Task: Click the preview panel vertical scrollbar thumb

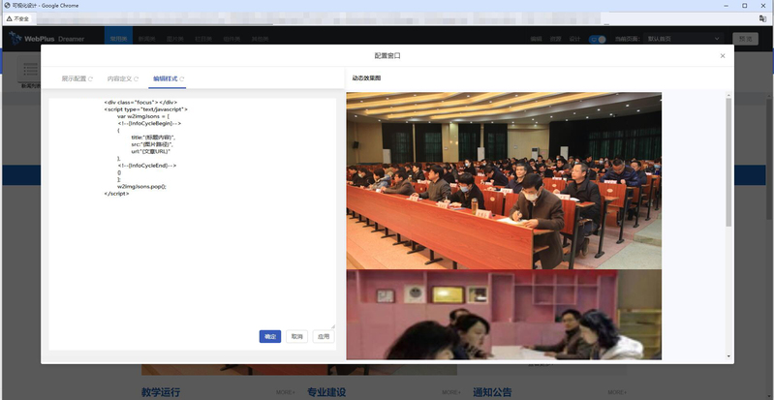Action: click(728, 162)
